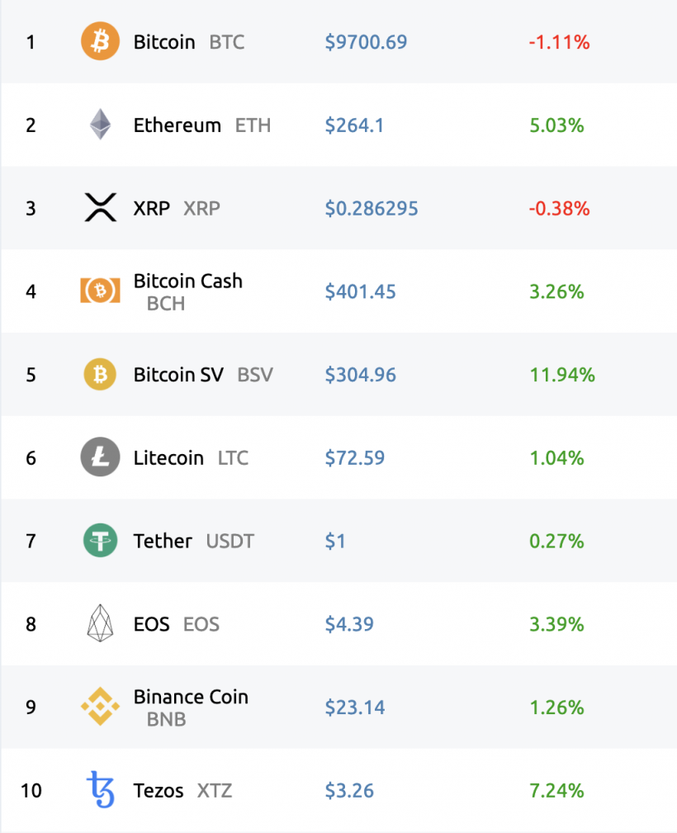Click the Binance Coin logo icon
The height and width of the screenshot is (833, 677).
pos(100,708)
